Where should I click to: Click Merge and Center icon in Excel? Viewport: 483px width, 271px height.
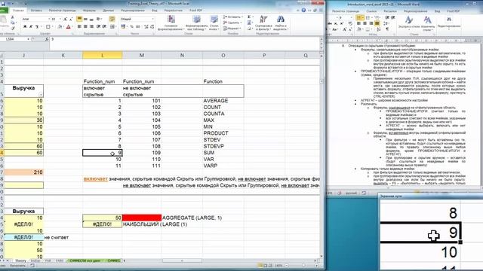pos(112,26)
